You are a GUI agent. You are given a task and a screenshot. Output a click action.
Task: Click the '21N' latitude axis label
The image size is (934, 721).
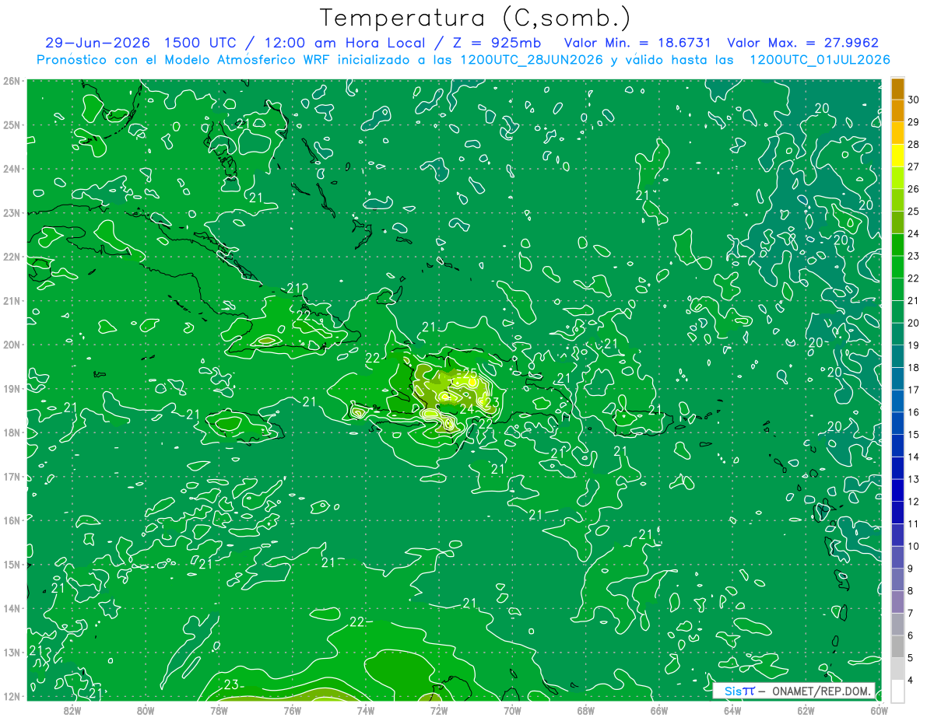[12, 300]
